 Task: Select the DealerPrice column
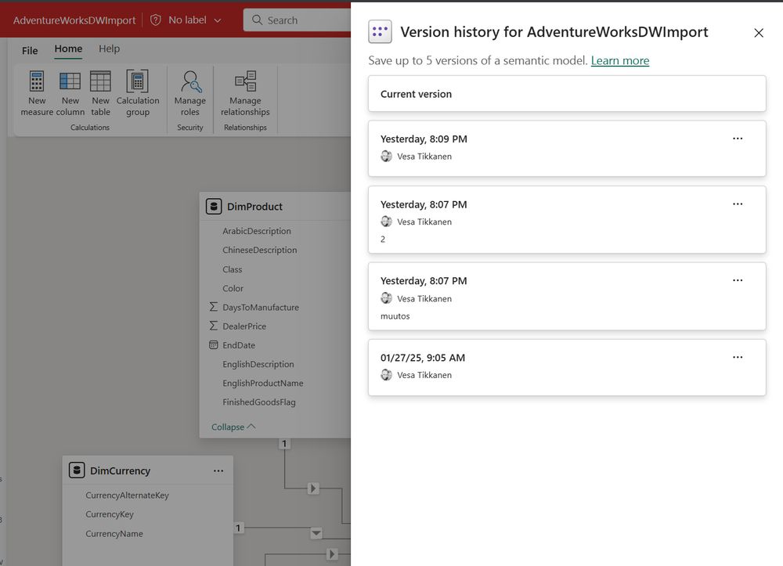(x=244, y=326)
